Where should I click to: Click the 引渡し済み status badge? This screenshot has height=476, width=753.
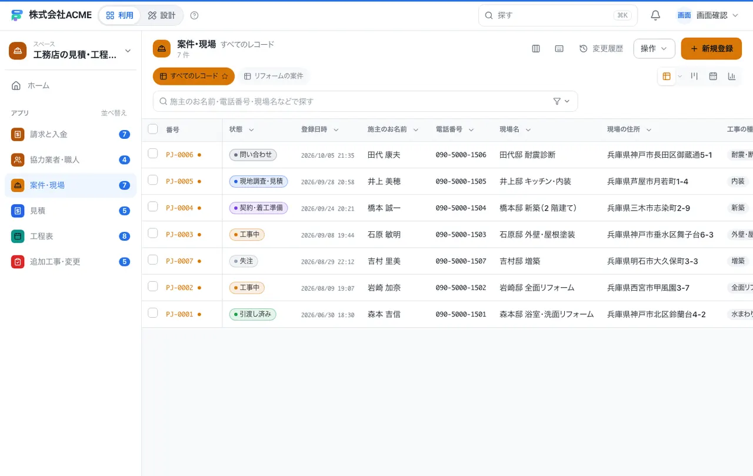point(252,314)
